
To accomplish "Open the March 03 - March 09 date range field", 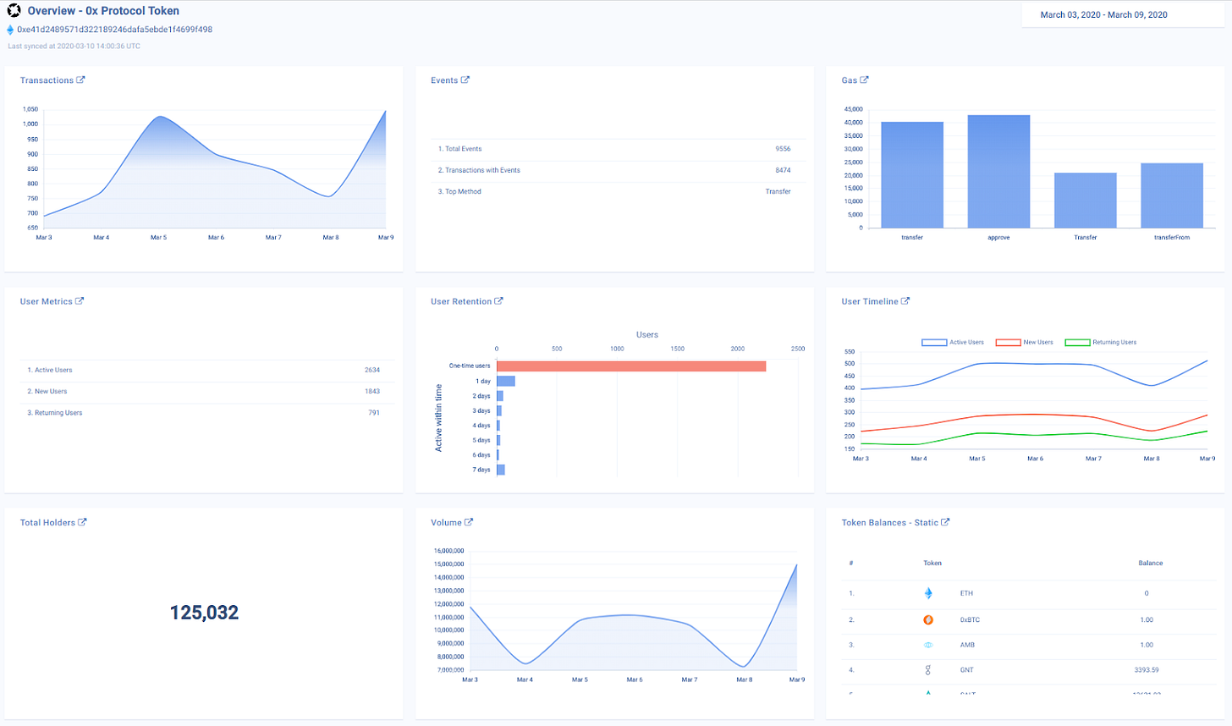I will (1123, 15).
